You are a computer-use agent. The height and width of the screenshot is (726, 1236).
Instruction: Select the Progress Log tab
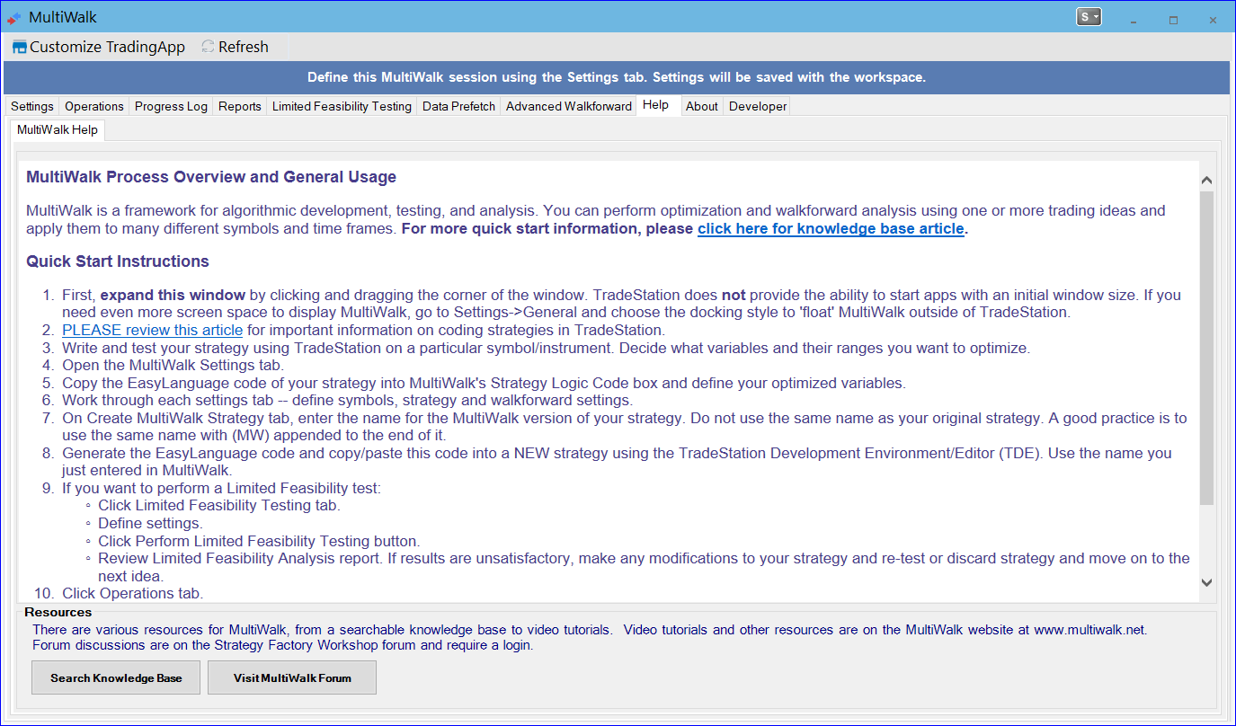(x=171, y=106)
